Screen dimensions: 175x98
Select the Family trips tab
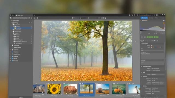(x=19, y=15)
